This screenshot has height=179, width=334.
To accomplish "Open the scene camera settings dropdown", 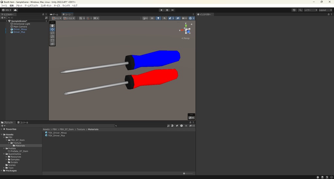I will [184, 18].
